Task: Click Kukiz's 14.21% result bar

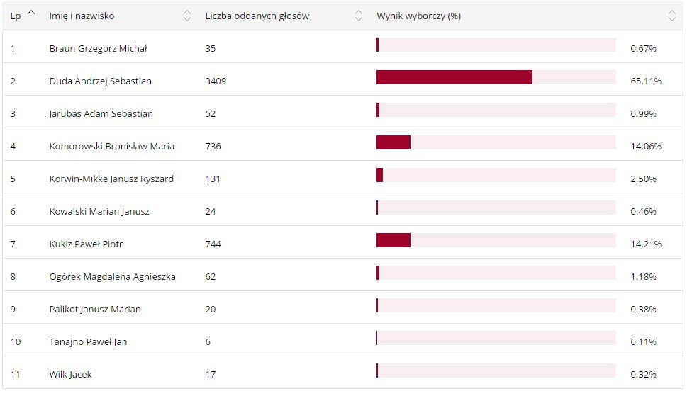Action: (x=394, y=240)
